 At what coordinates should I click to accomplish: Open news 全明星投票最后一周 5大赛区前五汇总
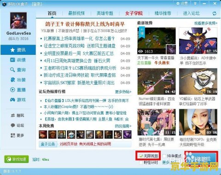(x=79, y=53)
